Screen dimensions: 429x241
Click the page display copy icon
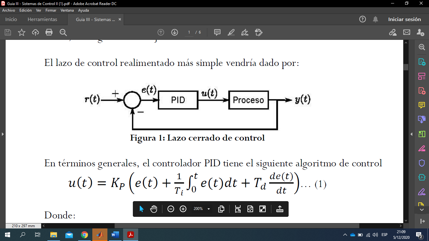pos(221,209)
